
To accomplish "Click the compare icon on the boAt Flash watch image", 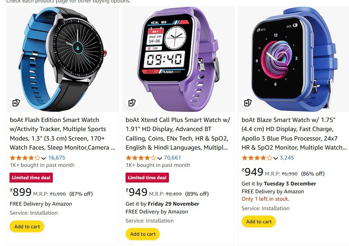I will tap(16, 103).
